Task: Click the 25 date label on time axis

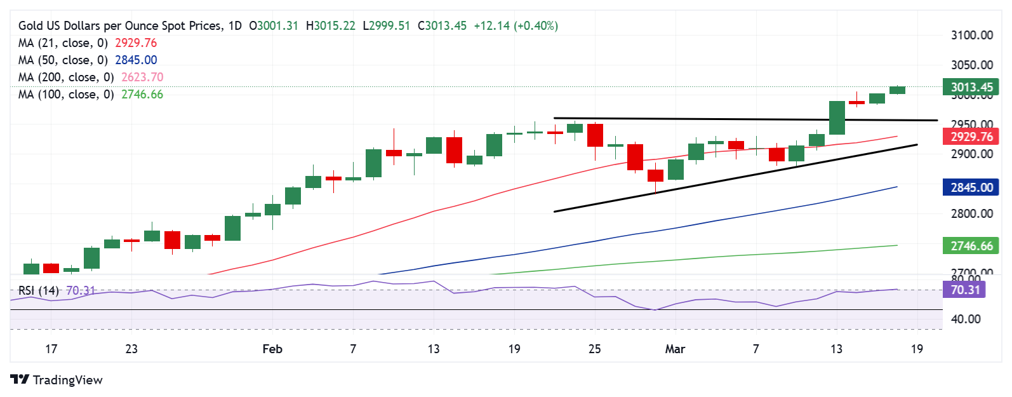Action: tap(594, 349)
